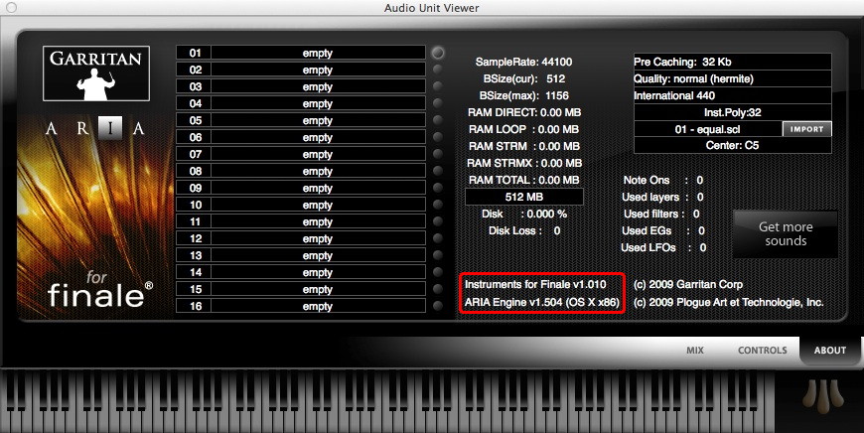The image size is (864, 433).
Task: Click the Get more sounds button
Action: pyautogui.click(x=785, y=233)
